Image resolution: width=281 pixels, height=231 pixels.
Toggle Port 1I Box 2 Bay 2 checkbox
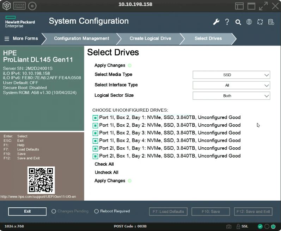pyautogui.click(x=95, y=125)
